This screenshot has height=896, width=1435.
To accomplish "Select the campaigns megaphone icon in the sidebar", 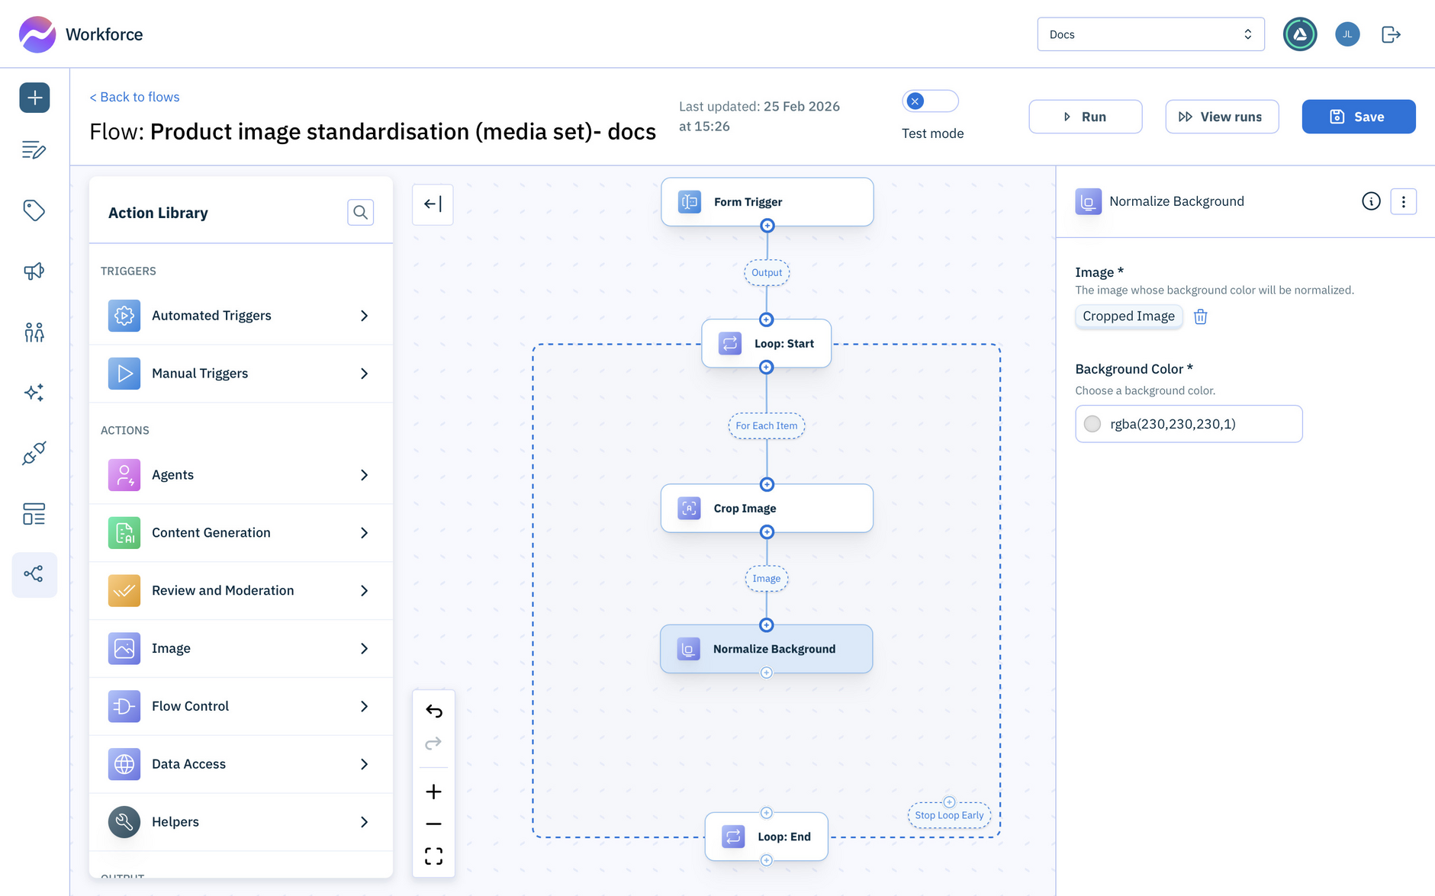I will (34, 271).
